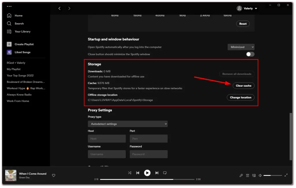The height and width of the screenshot is (188, 296).
Task: Click the 2:58 track duration
Action: [x=198, y=179]
